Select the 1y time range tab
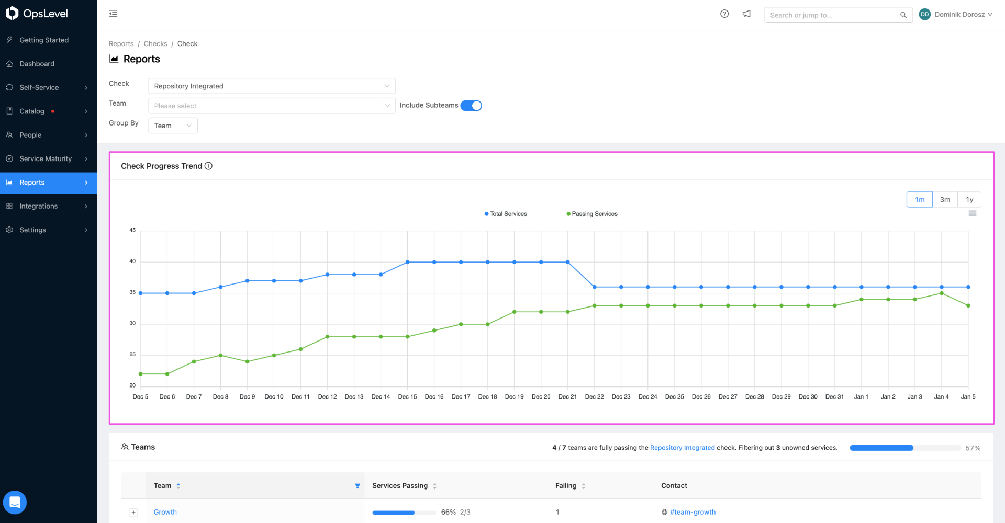This screenshot has width=1005, height=523. point(969,199)
